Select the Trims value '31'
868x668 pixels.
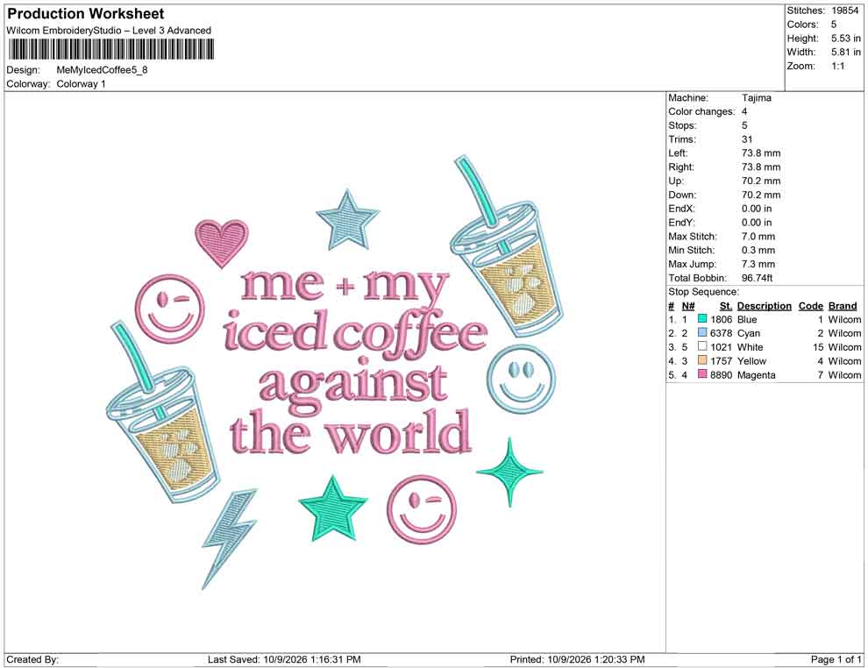[747, 139]
